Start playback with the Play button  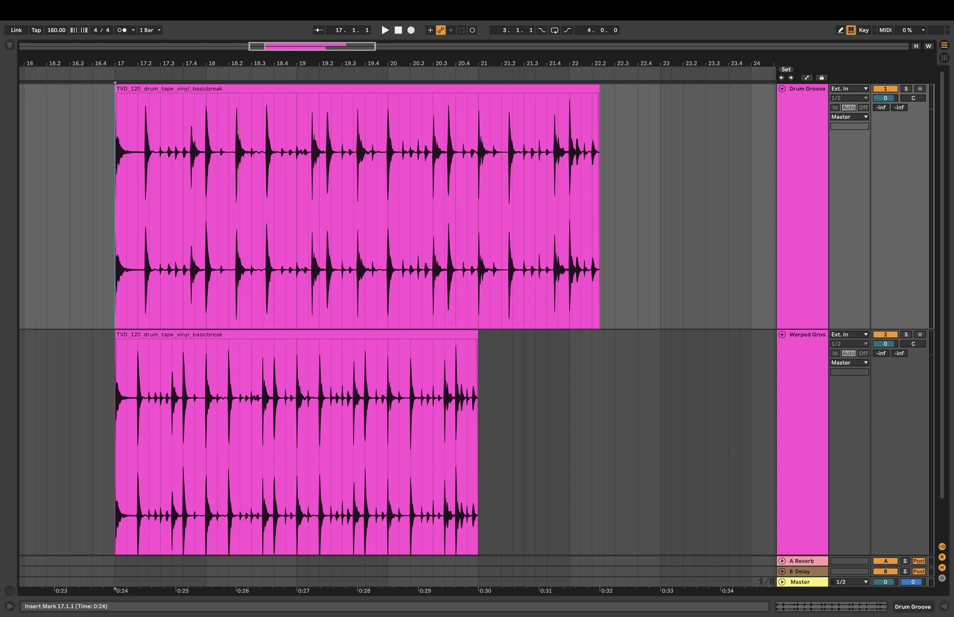coord(385,30)
